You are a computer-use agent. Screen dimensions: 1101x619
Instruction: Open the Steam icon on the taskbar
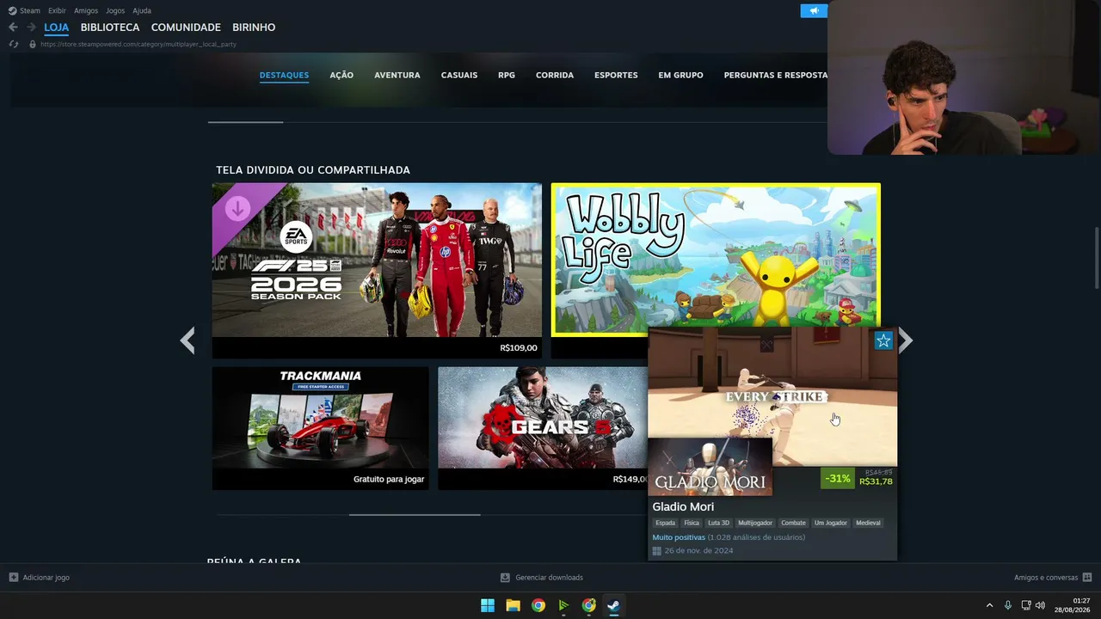(613, 605)
